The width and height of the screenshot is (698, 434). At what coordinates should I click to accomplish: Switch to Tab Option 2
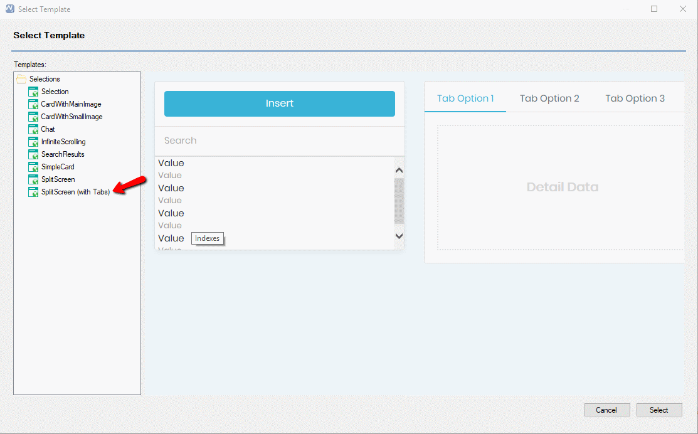pos(549,98)
